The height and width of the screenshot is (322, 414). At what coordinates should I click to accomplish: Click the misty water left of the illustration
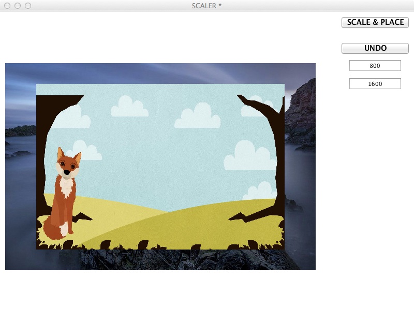(20, 171)
